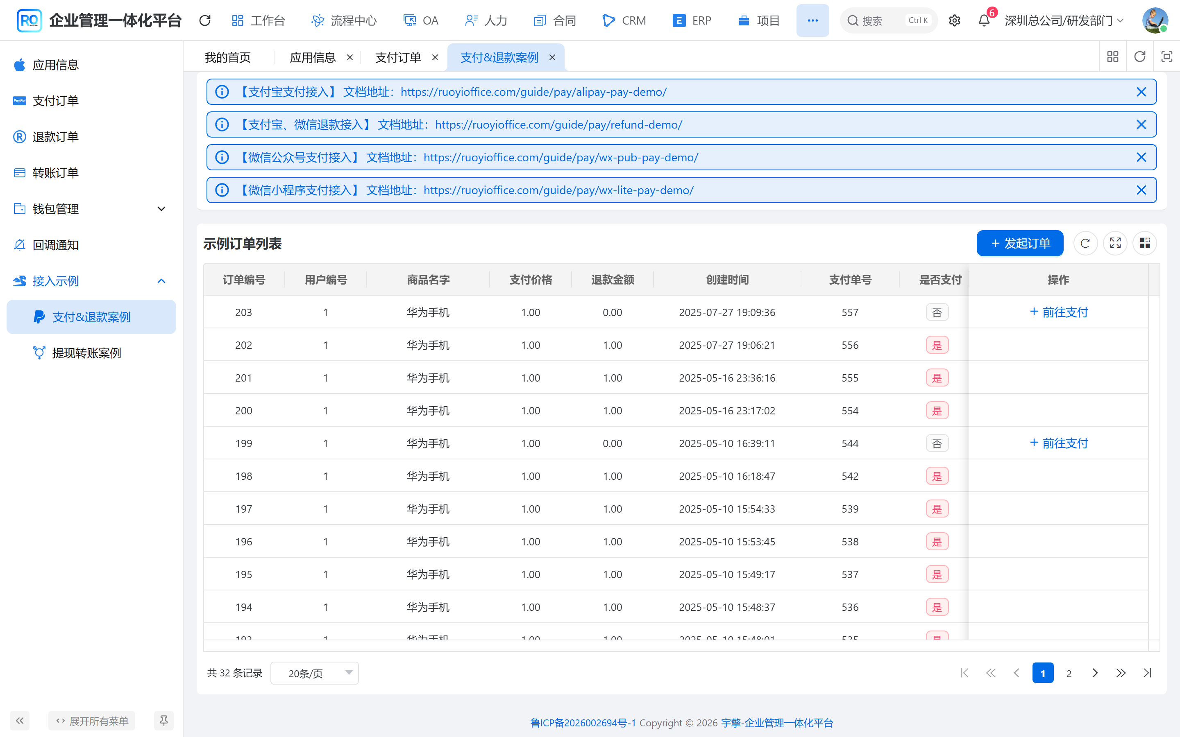
Task: Click the RO platform logo
Action: pos(29,20)
